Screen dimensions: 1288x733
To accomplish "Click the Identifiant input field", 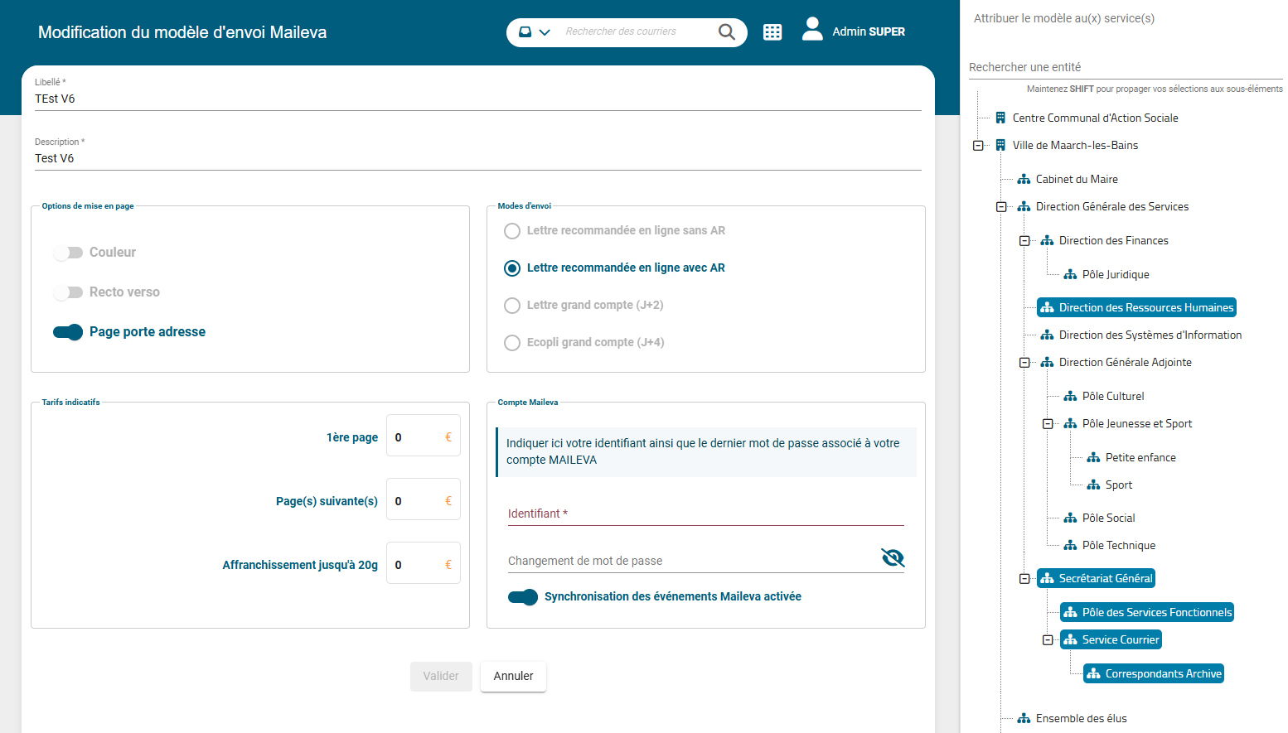I will [706, 514].
